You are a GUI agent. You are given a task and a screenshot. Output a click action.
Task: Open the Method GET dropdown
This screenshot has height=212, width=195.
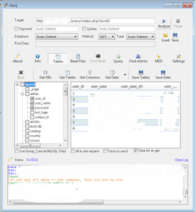pos(107,37)
